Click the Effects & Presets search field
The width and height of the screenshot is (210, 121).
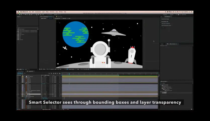[x=176, y=83]
